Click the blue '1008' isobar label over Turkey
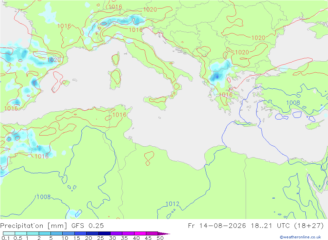 click(293, 102)
